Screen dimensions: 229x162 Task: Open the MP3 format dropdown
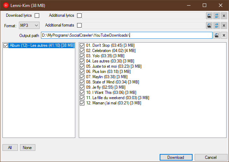click(29, 25)
